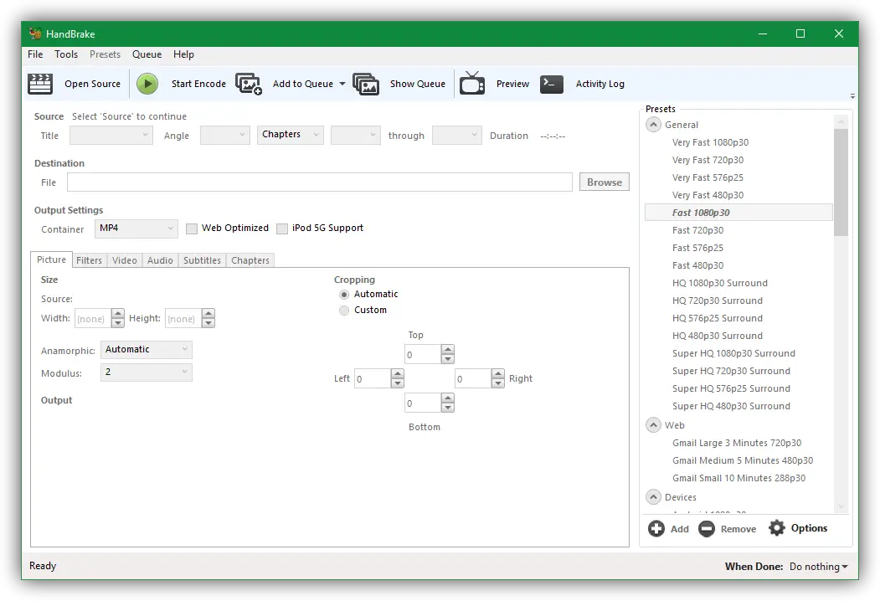Open the chapter end dropdown after 'through'
Image resolution: width=880 pixels, height=601 pixels.
click(x=457, y=135)
